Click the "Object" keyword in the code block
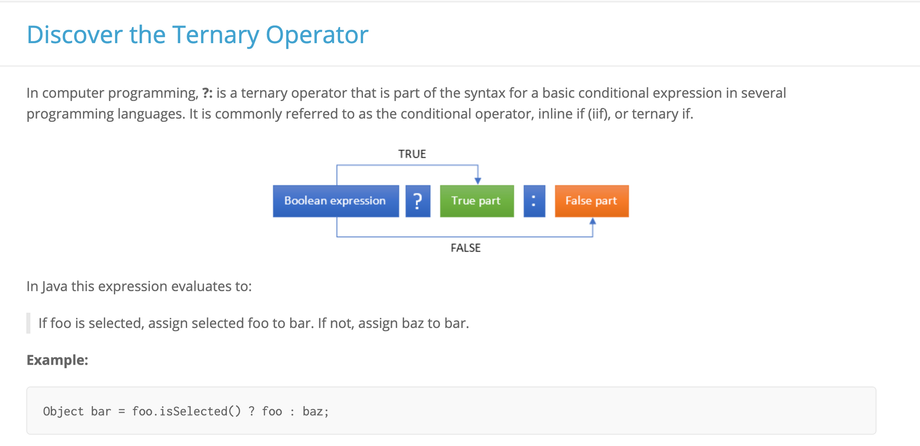This screenshot has height=446, width=920. (63, 411)
